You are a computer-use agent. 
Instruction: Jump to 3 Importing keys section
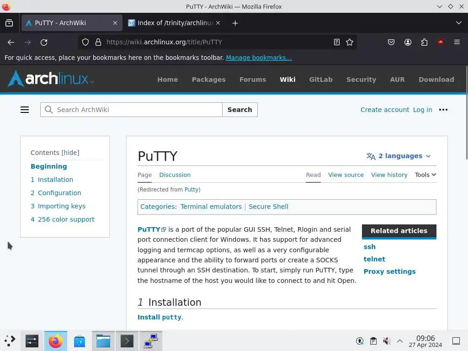[x=58, y=206]
